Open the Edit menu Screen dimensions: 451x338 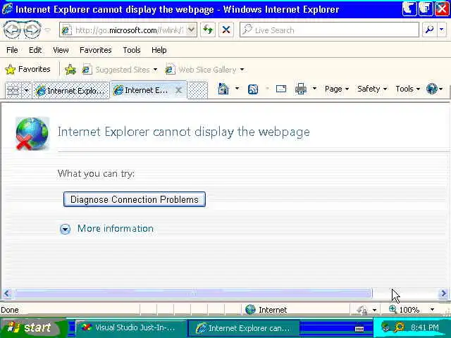click(x=35, y=50)
